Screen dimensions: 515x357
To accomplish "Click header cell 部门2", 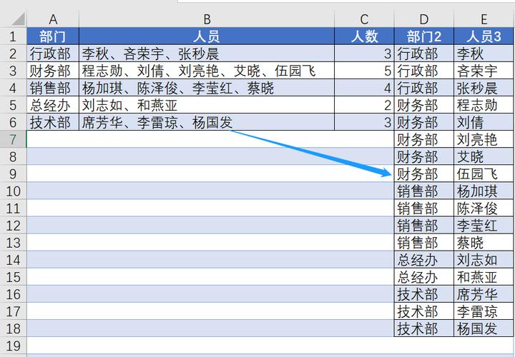I will click(423, 36).
